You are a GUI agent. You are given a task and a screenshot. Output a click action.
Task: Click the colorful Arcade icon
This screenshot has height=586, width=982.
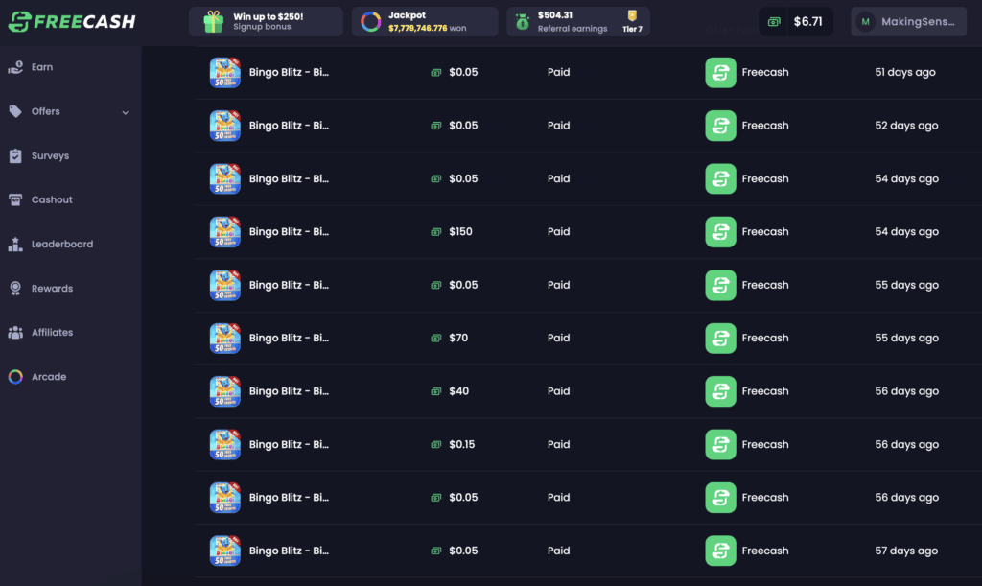14,376
